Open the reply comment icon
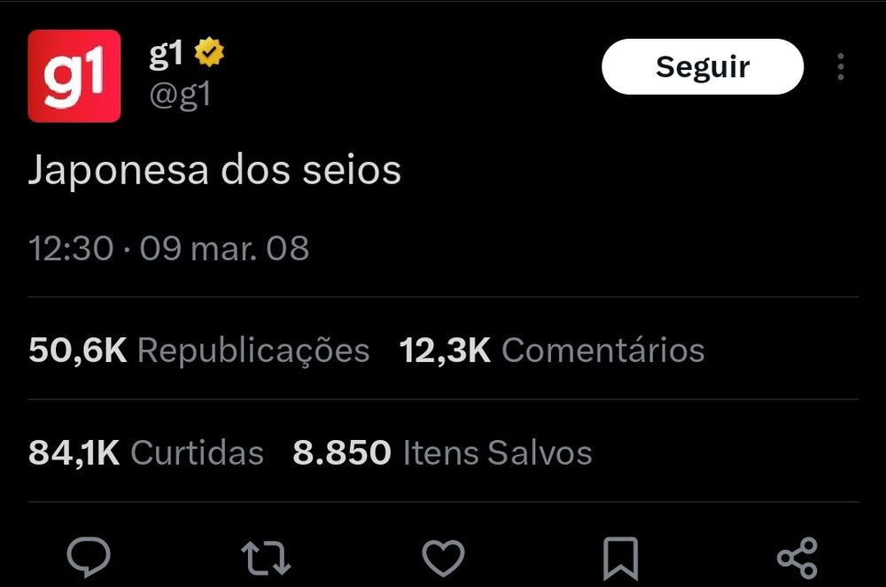The height and width of the screenshot is (587, 886). (89, 557)
